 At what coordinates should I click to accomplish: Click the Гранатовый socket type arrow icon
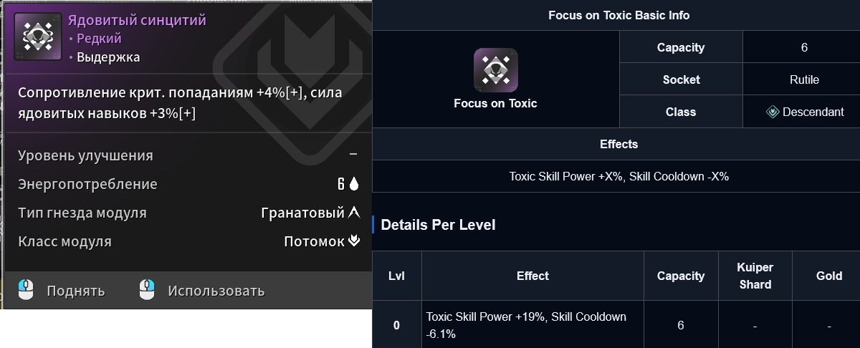(353, 213)
